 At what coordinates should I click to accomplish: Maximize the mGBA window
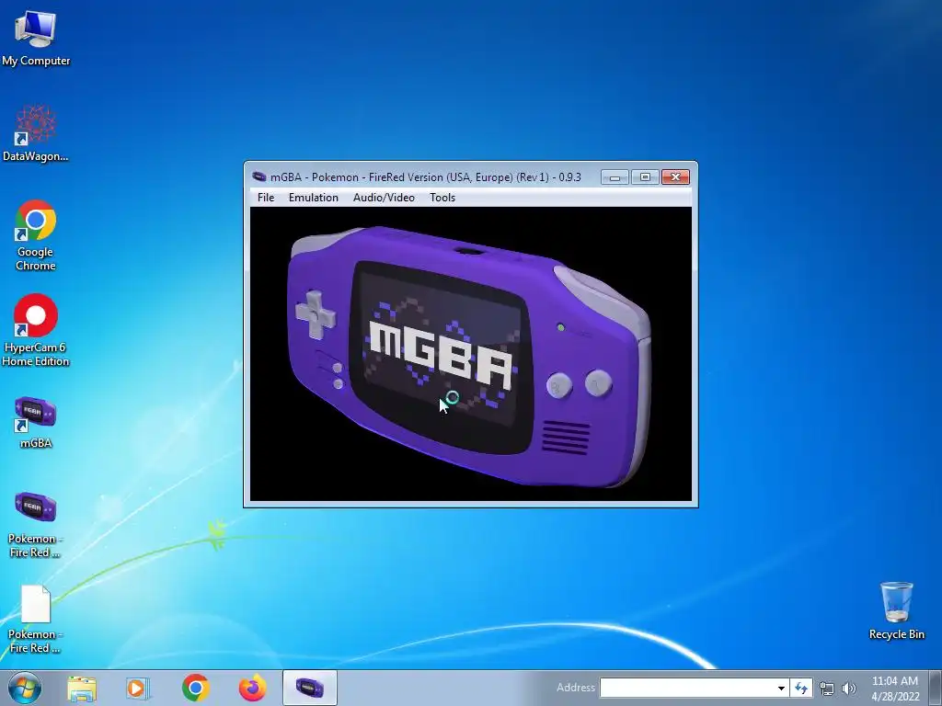(645, 177)
